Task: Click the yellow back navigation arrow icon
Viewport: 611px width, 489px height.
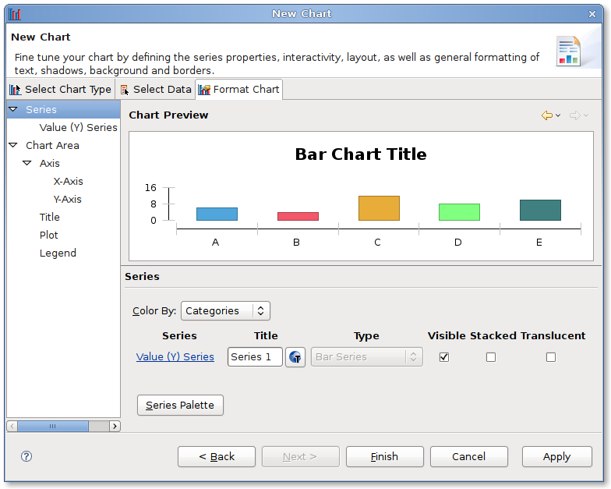Action: click(x=547, y=115)
